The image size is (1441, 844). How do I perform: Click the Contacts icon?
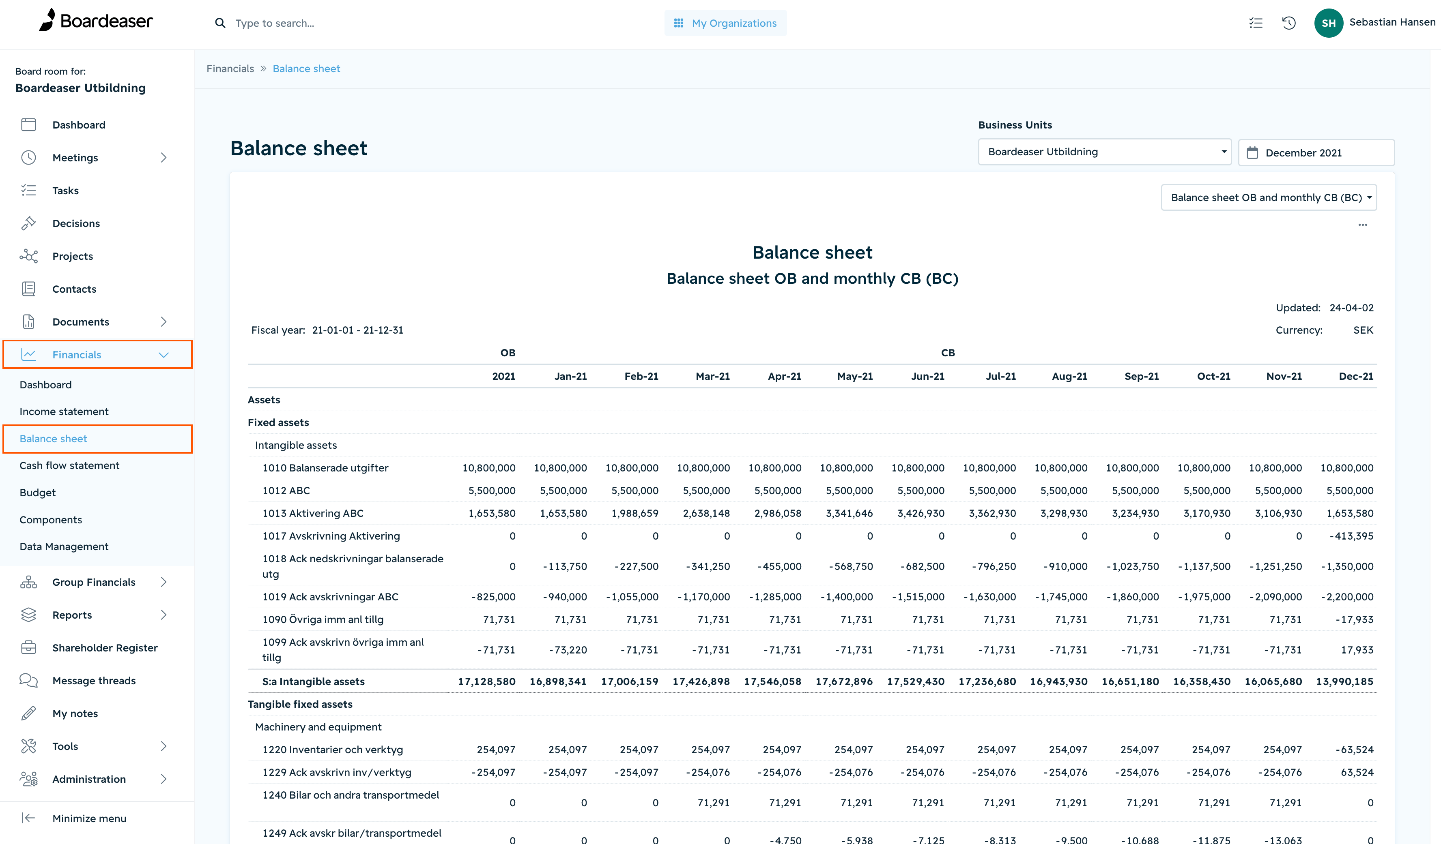coord(28,289)
